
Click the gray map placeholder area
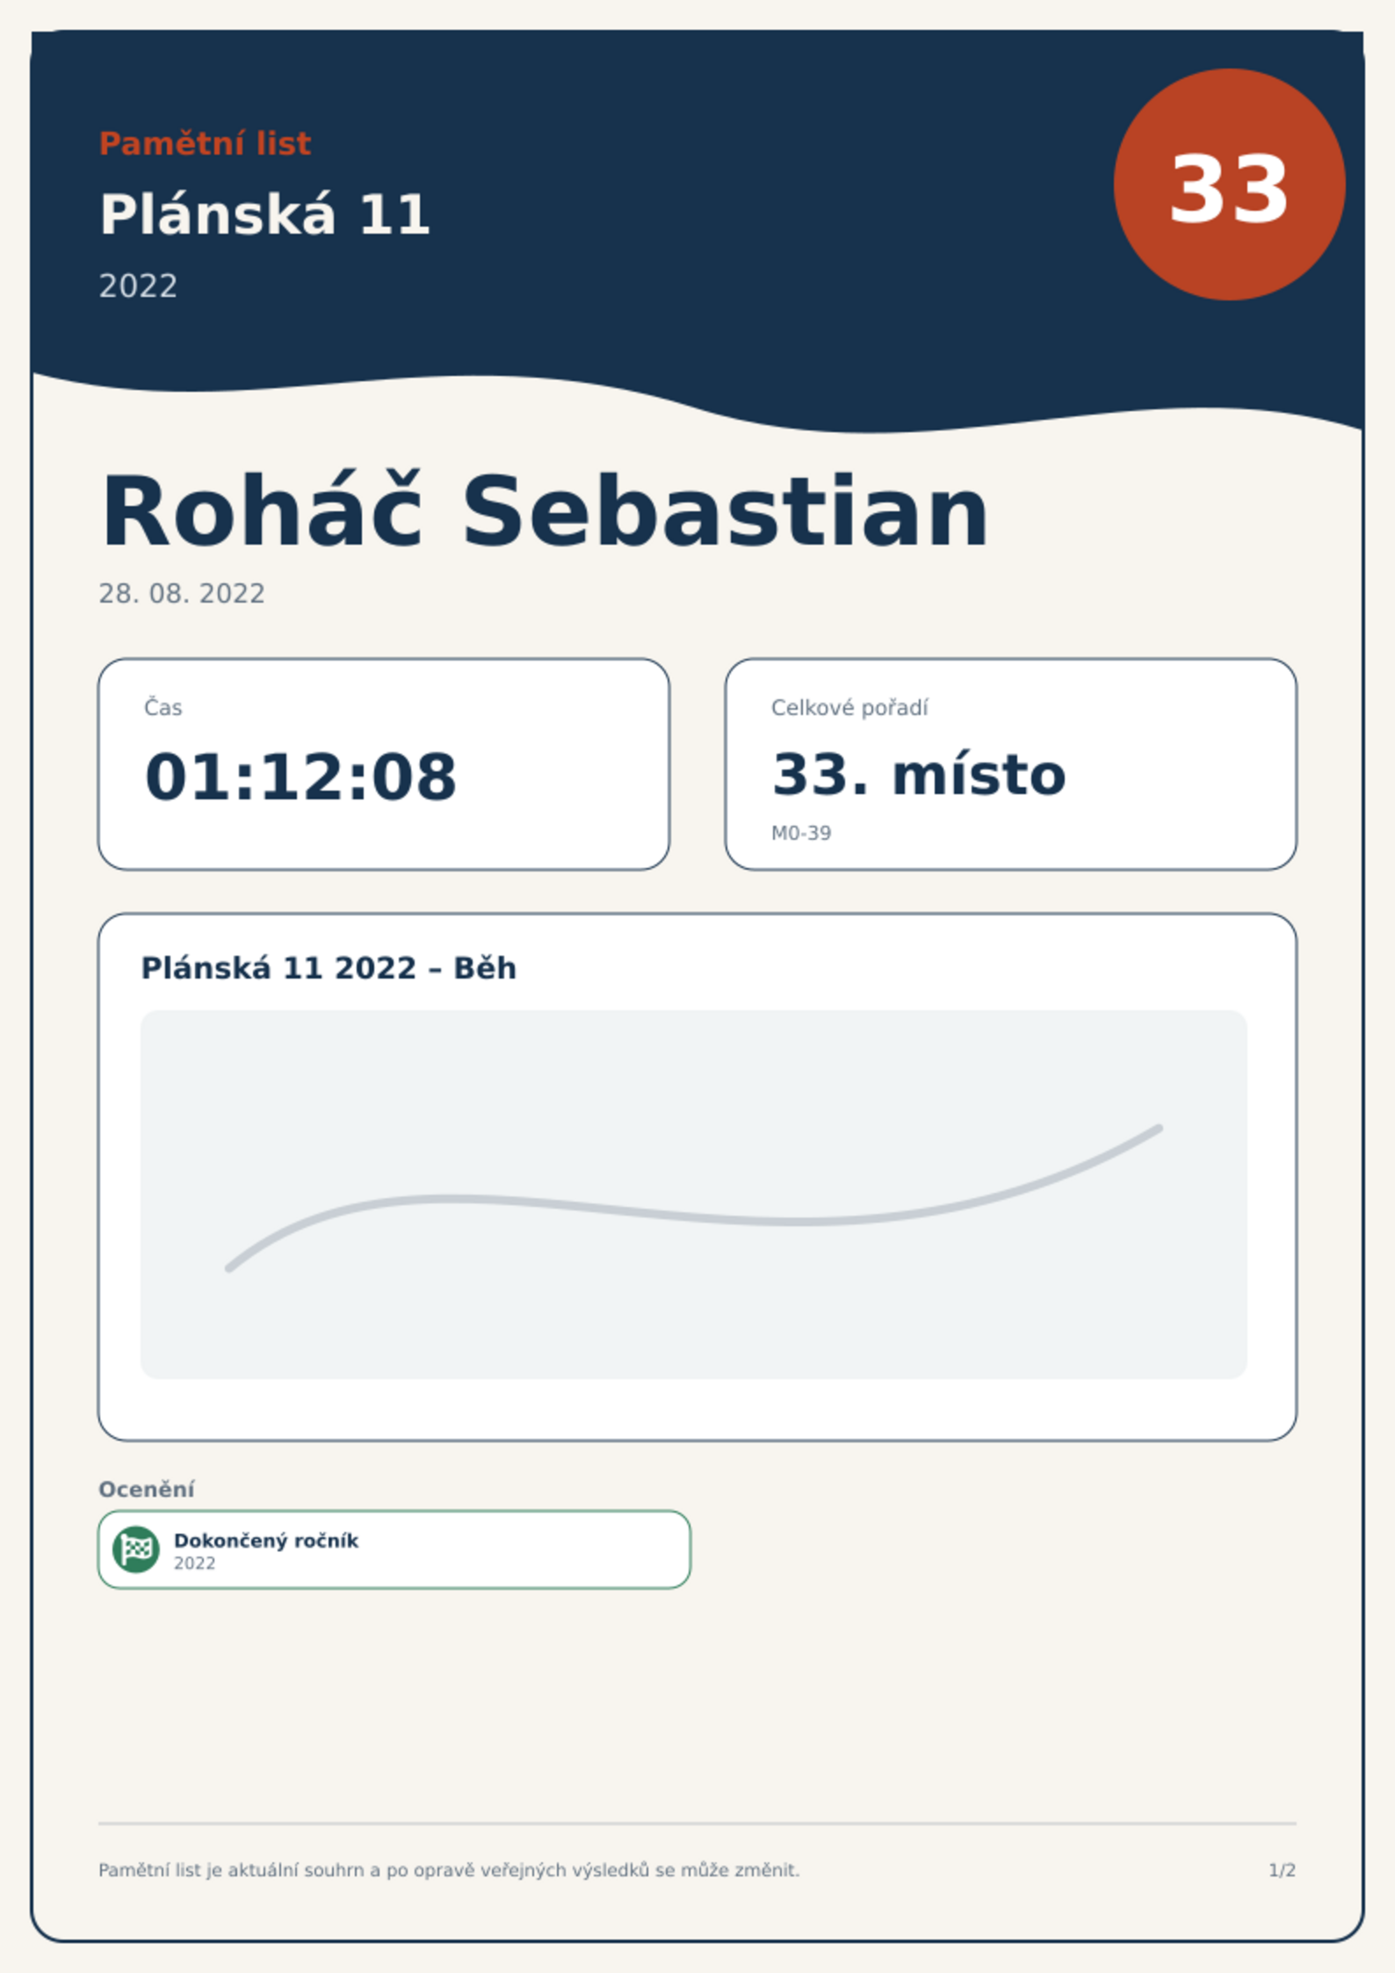694,1194
